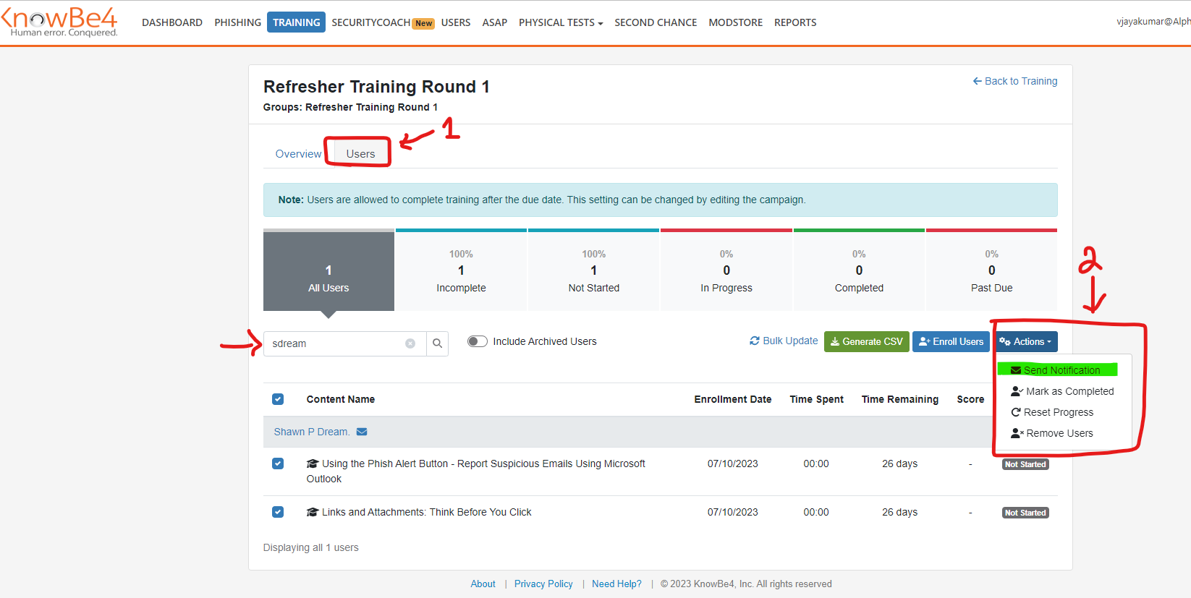
Task: Choose Reset Progress option
Action: click(x=1052, y=412)
